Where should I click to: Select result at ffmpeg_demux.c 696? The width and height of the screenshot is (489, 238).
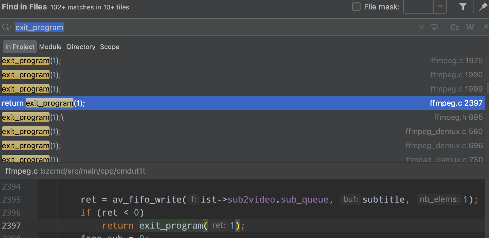[242, 146]
